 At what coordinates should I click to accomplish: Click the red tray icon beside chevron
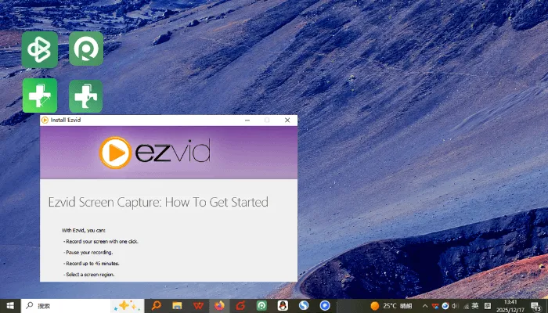pos(435,307)
